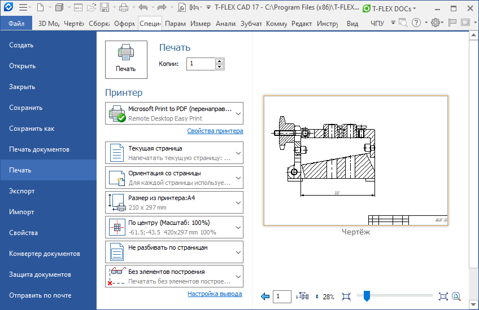The image size is (479, 310).
Task: Switch to the Чертёж ribbon tab
Action: 74,24
